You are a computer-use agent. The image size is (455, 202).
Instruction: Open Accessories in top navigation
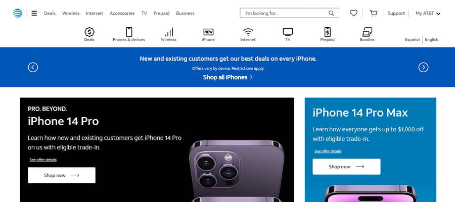(x=122, y=13)
